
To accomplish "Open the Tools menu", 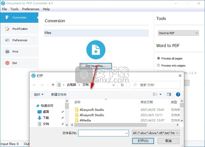I will click(x=14, y=9).
